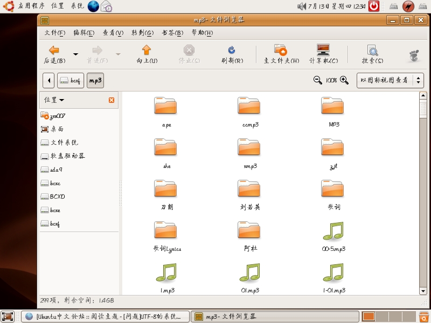Screen dimensions: 431x323
Task: Click the red power logout button
Action: tap(374, 6)
